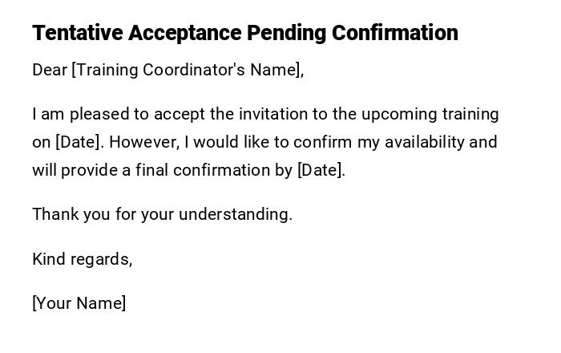Click the word "Dear" in the salutation
561x353 pixels.
click(50, 70)
